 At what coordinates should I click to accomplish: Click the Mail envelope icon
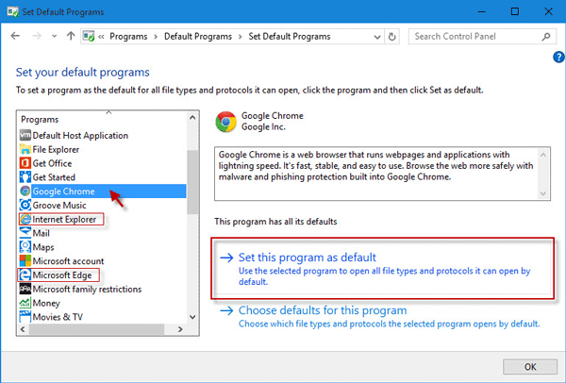(25, 233)
